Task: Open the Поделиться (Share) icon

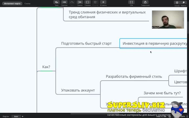Action: [145, 2]
